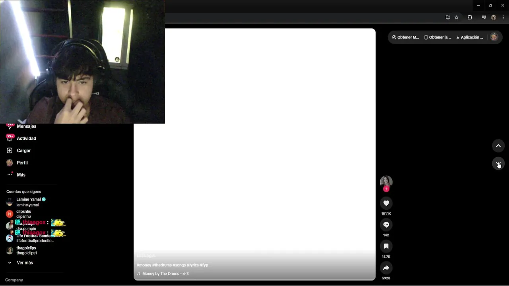Open the video creator's avatar
Image resolution: width=509 pixels, height=286 pixels.
click(386, 182)
